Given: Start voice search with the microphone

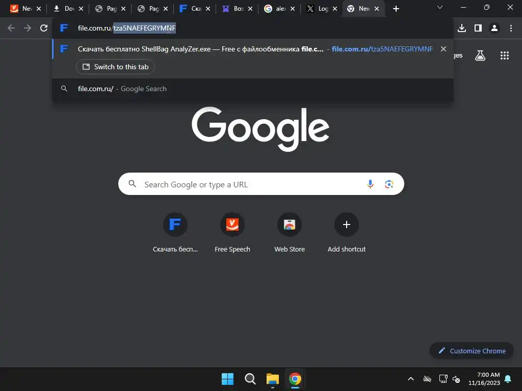Looking at the screenshot, I should click(370, 184).
